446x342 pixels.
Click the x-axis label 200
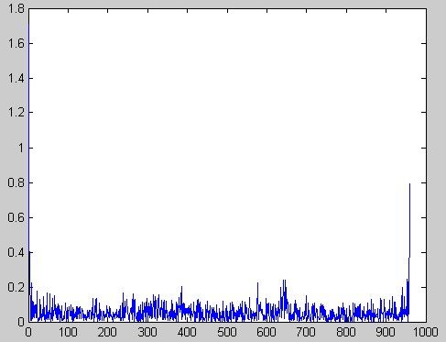(107, 332)
